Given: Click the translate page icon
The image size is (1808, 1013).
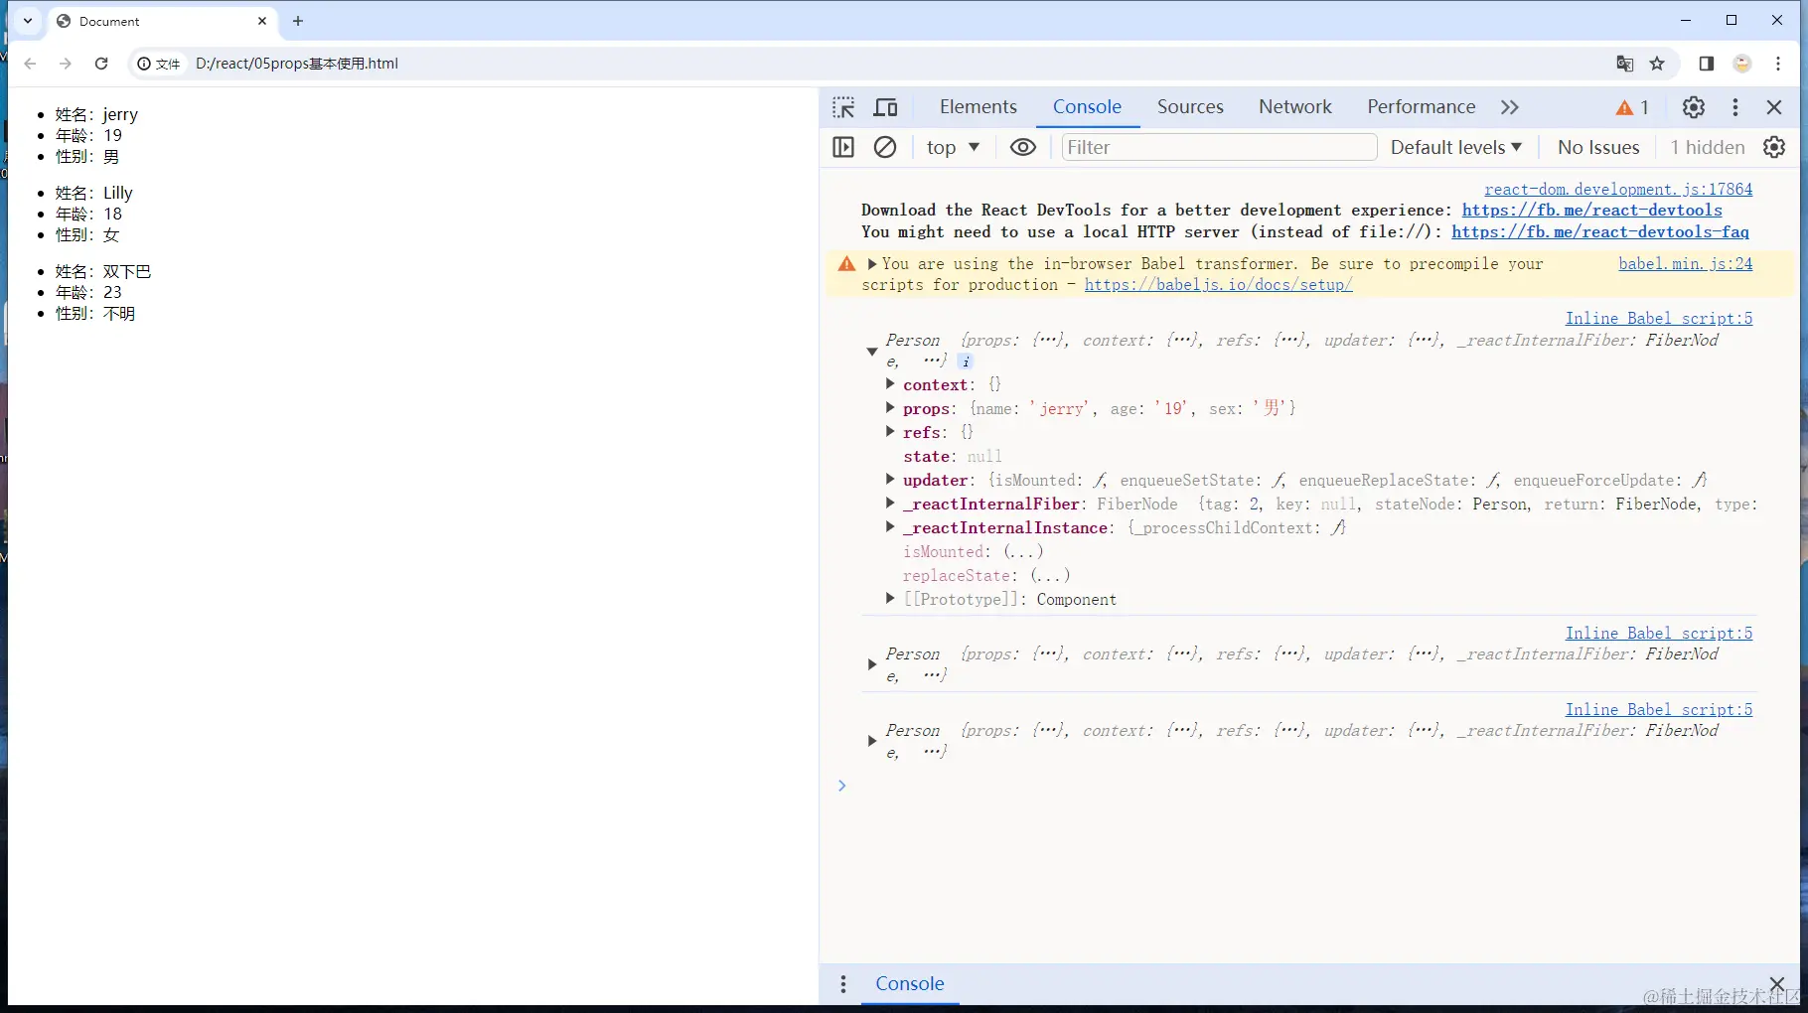Looking at the screenshot, I should point(1624,64).
